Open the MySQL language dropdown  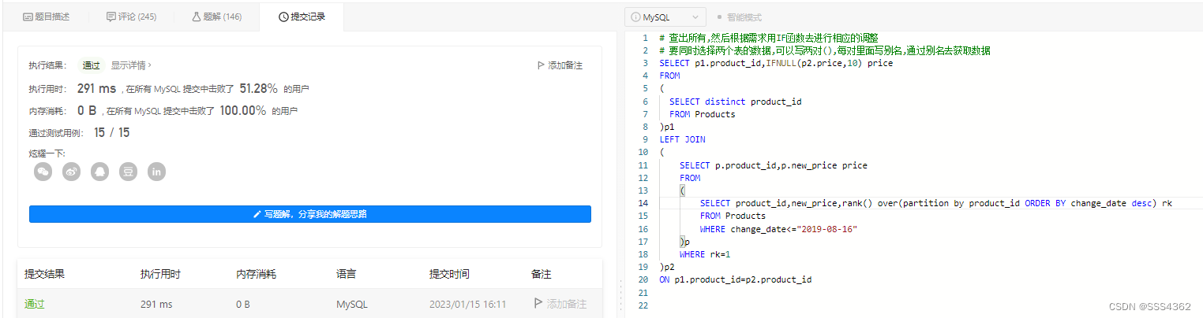pyautogui.click(x=665, y=17)
